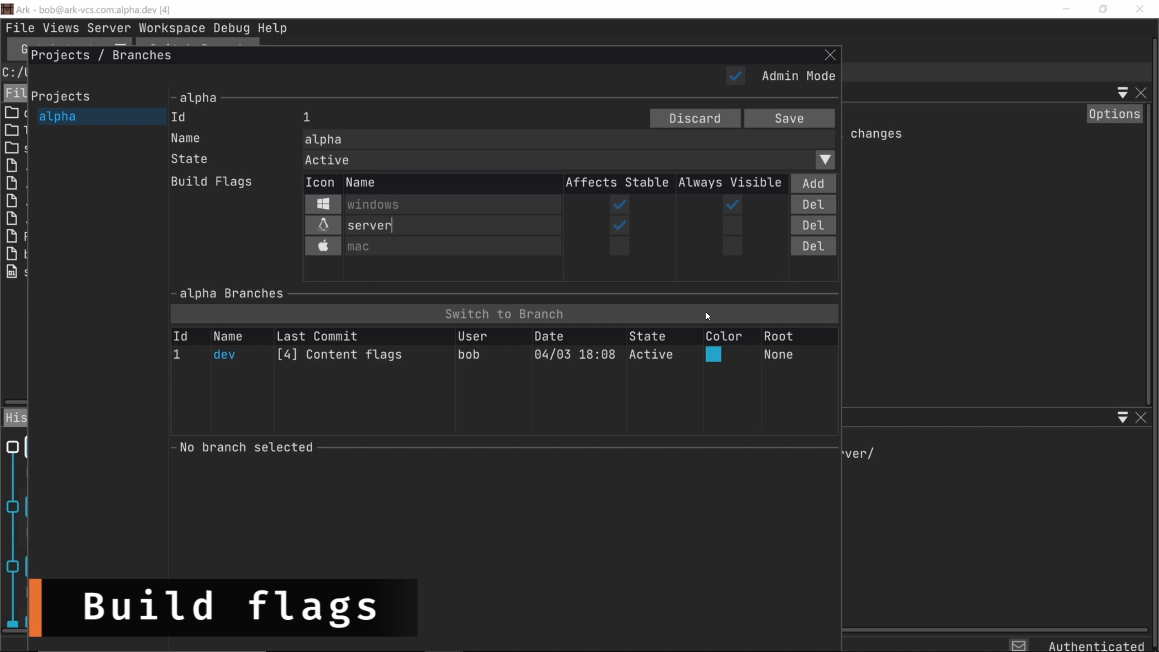Screen dimensions: 1159x652
Task: Close the Projects / Branches dialog
Action: pyautogui.click(x=830, y=55)
